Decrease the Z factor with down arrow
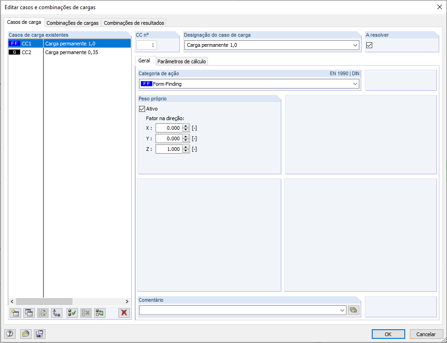The width and height of the screenshot is (447, 343). point(186,151)
